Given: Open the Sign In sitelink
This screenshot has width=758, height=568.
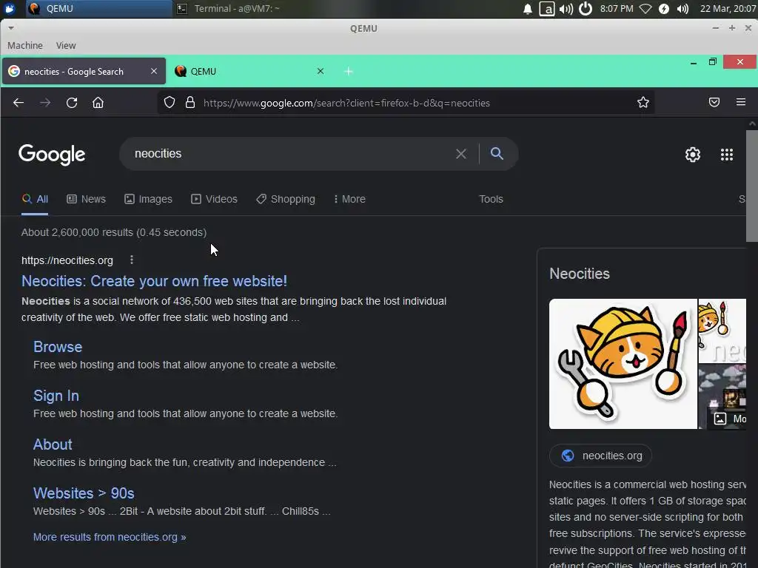Looking at the screenshot, I should pos(56,396).
